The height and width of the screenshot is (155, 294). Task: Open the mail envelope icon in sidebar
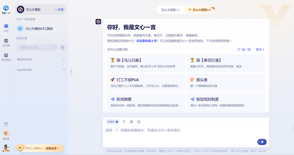pyautogui.click(x=6, y=124)
